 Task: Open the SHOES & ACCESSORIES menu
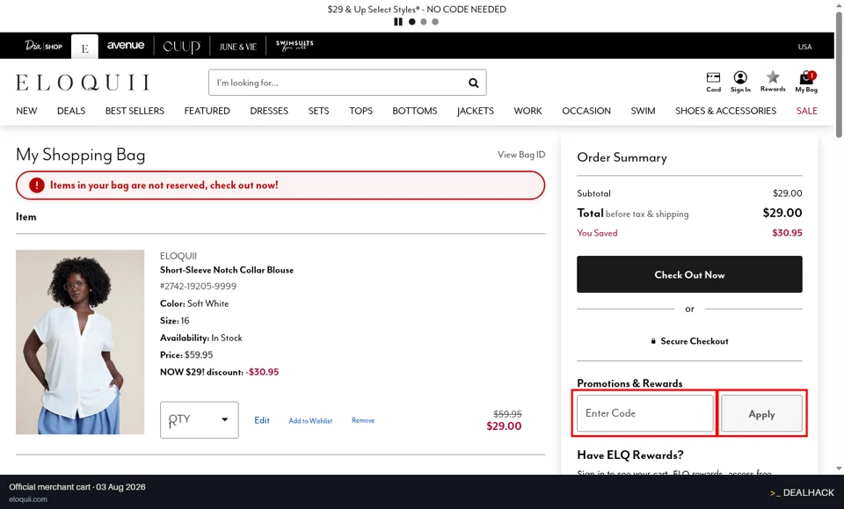click(x=725, y=111)
